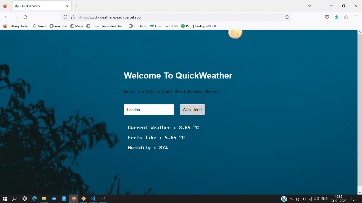Open the Downloads panel icon
This screenshot has width=362, height=203.
[x=336, y=17]
